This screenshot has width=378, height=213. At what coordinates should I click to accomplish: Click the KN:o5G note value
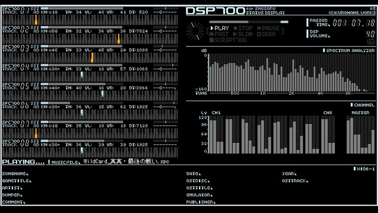pyautogui.click(x=50, y=31)
